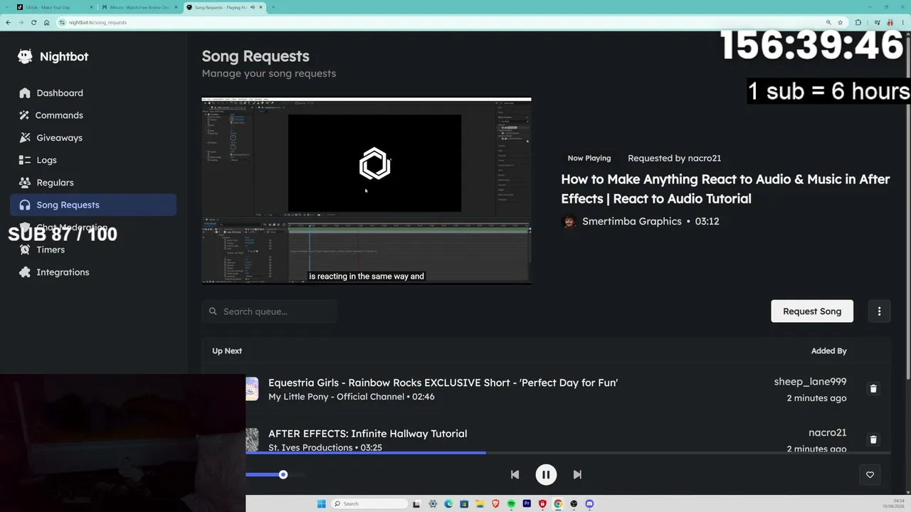
Task: Open Spotify from the taskbar
Action: tap(511, 503)
